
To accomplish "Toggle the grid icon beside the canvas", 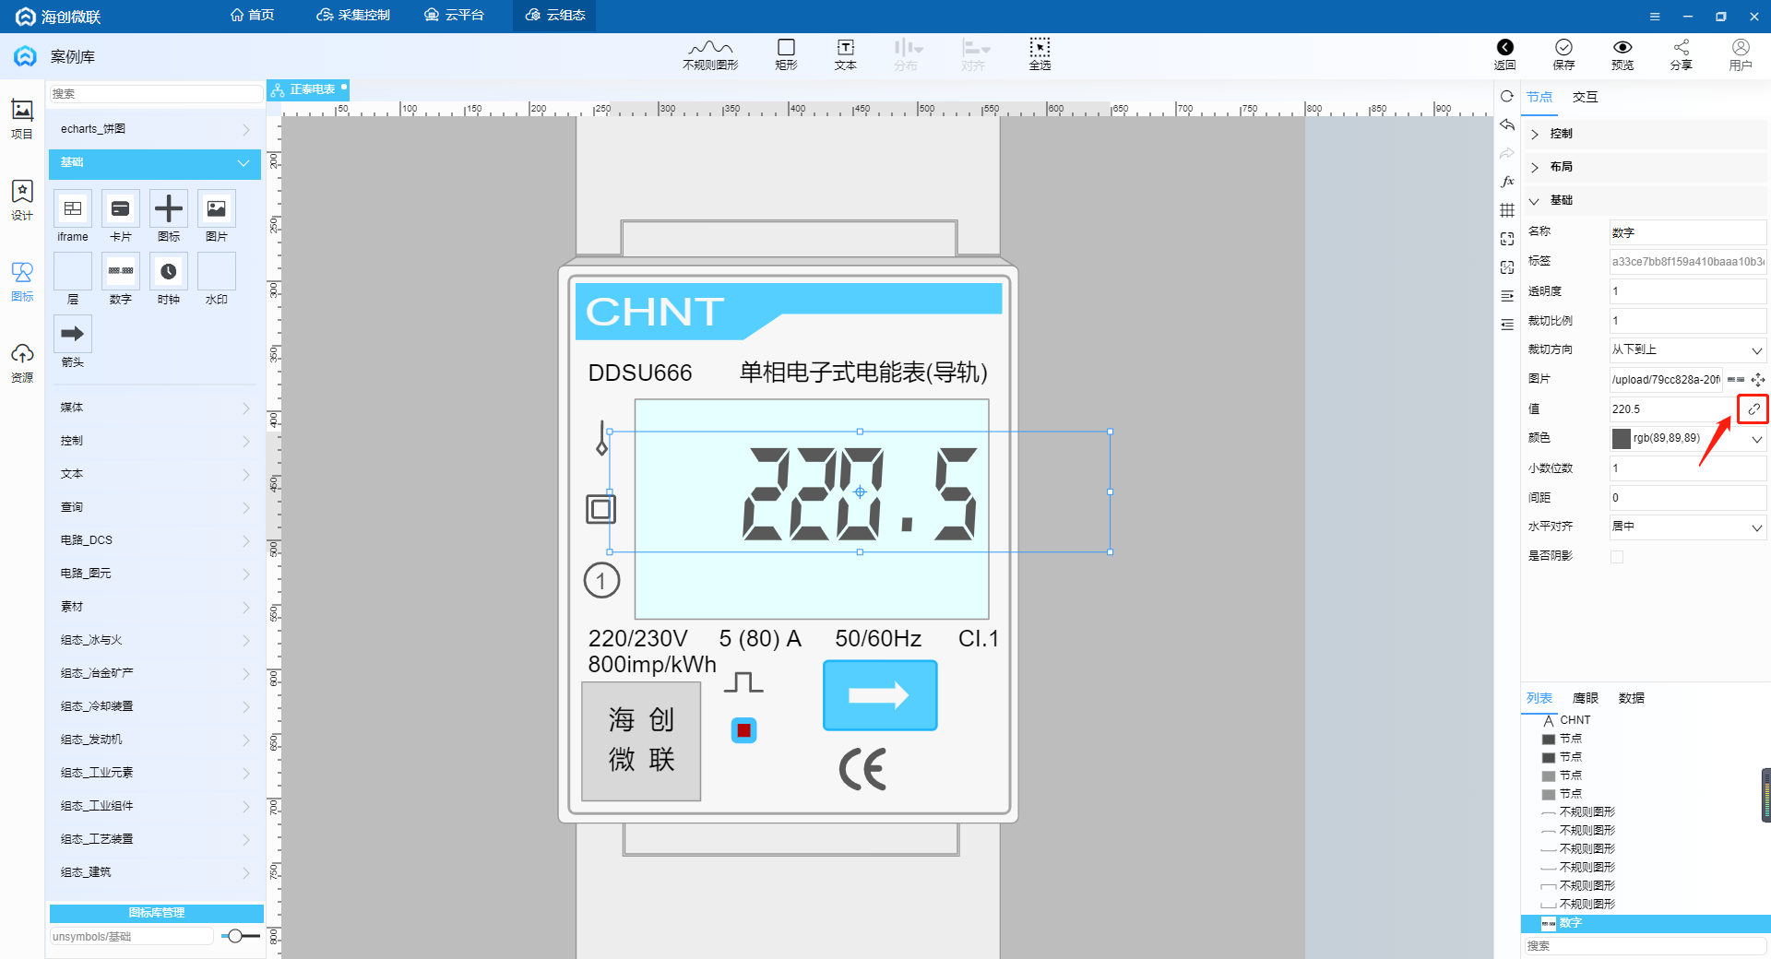I will [x=1507, y=210].
